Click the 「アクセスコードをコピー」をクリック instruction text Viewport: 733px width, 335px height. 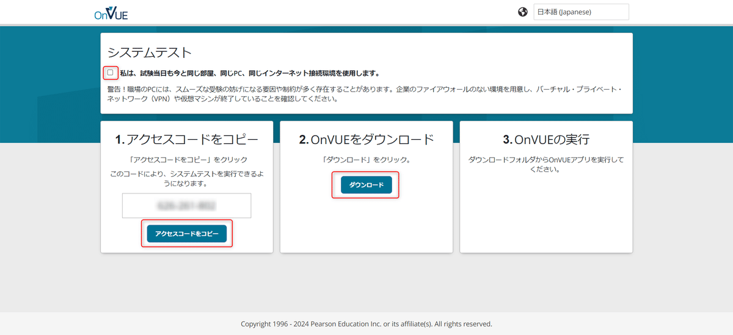tap(187, 160)
